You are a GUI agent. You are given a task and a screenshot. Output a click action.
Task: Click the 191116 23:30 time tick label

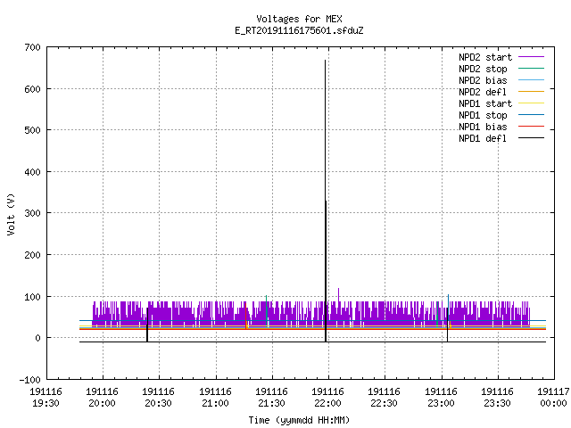pyautogui.click(x=497, y=398)
